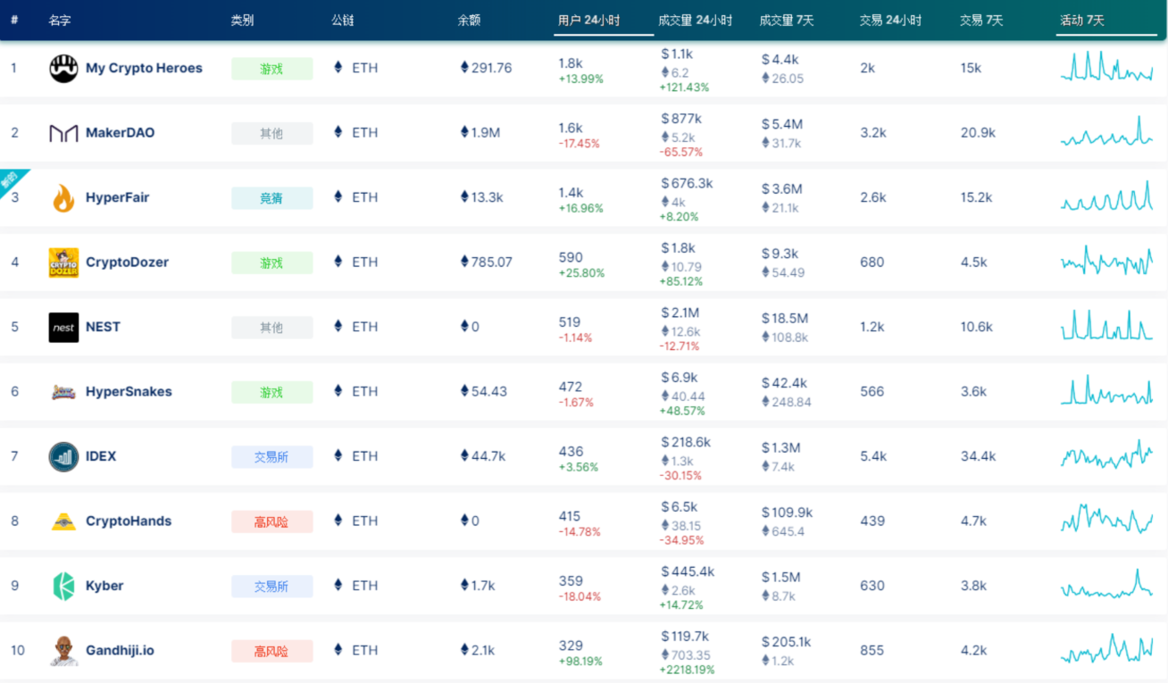This screenshot has width=1168, height=683.
Task: Open the IDEX name link
Action: point(101,456)
